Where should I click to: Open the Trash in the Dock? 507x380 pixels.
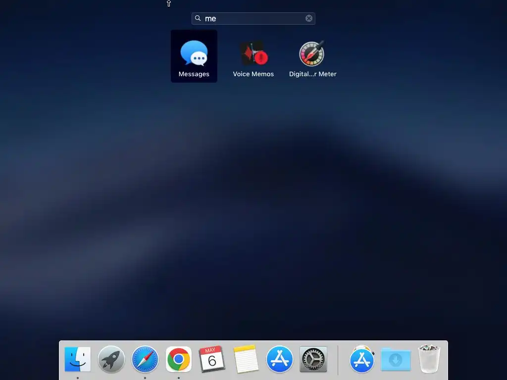pyautogui.click(x=429, y=359)
